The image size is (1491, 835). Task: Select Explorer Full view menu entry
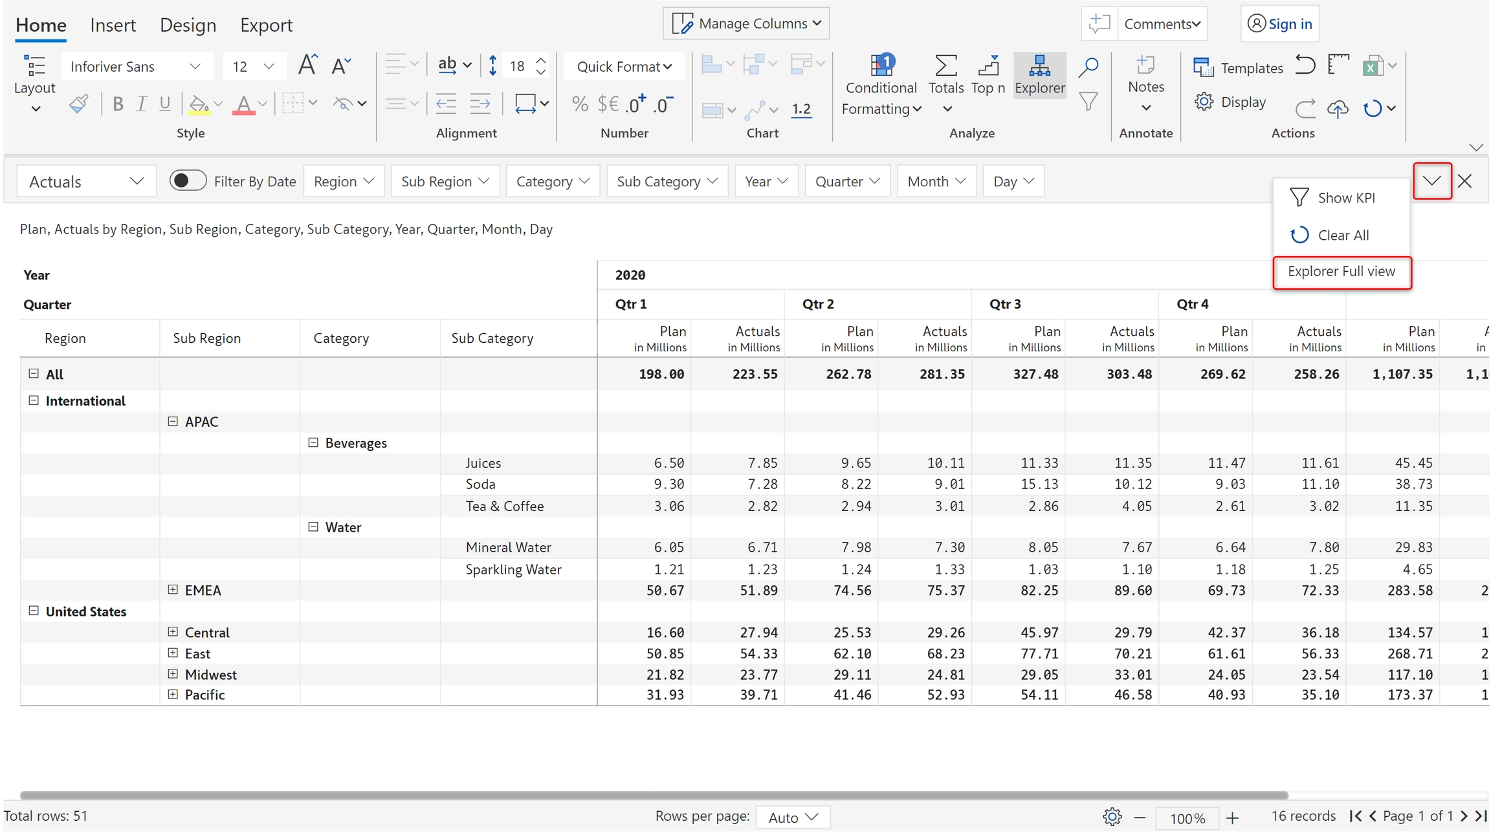click(x=1341, y=272)
